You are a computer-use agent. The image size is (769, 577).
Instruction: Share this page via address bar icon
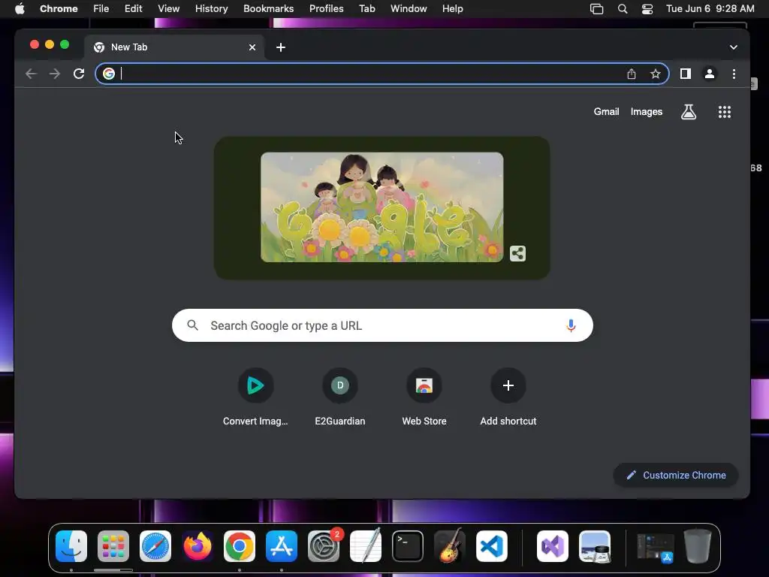631,74
